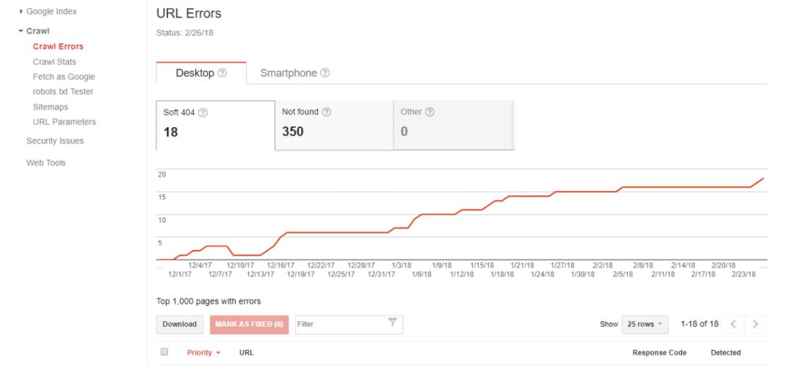This screenshot has width=793, height=366.
Task: Sort by Priority column arrow
Action: [x=218, y=353]
